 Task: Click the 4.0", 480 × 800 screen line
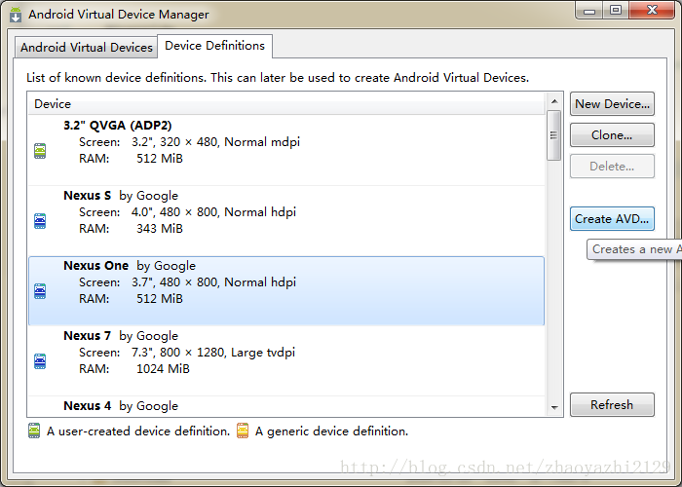click(x=187, y=211)
